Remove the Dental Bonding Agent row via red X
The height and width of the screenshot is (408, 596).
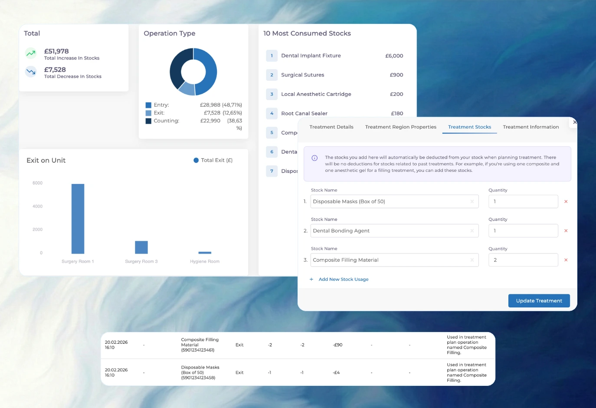566,230
